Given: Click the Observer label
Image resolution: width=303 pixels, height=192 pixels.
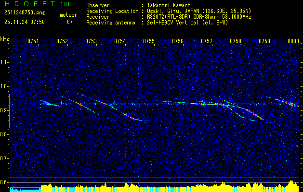Looking at the screenshot, I should [98, 5].
